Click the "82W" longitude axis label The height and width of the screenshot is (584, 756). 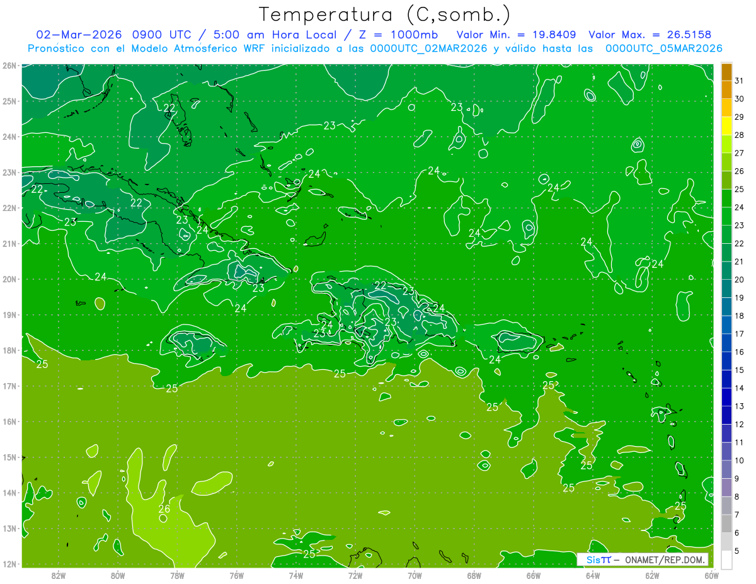coord(58,575)
